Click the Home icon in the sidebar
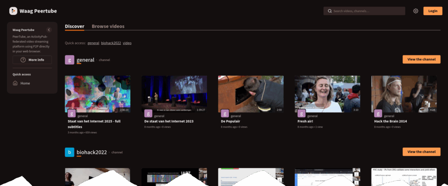 15,83
